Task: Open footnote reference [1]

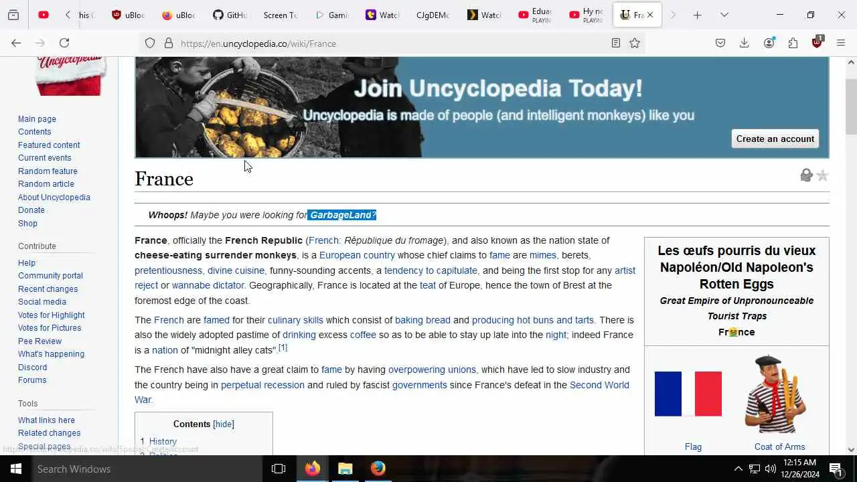Action: pyautogui.click(x=283, y=347)
